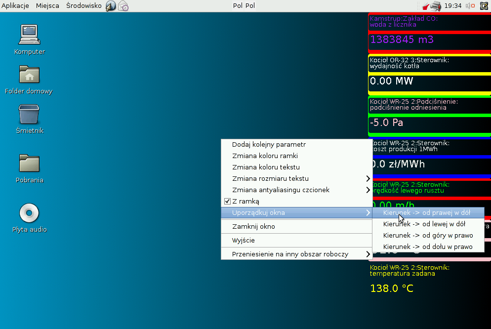The width and height of the screenshot is (491, 329).
Task: Click the first Pol keyboard layout indicator
Action: [238, 5]
